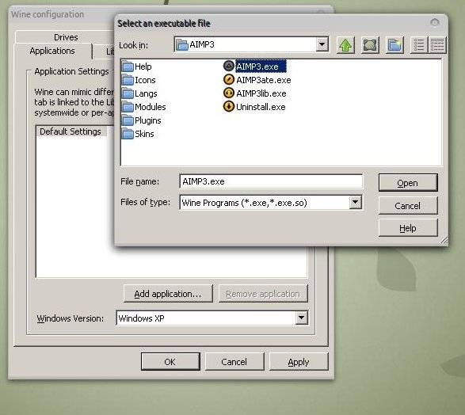Expand the Files of type dropdown
The width and height of the screenshot is (465, 415).
(355, 203)
